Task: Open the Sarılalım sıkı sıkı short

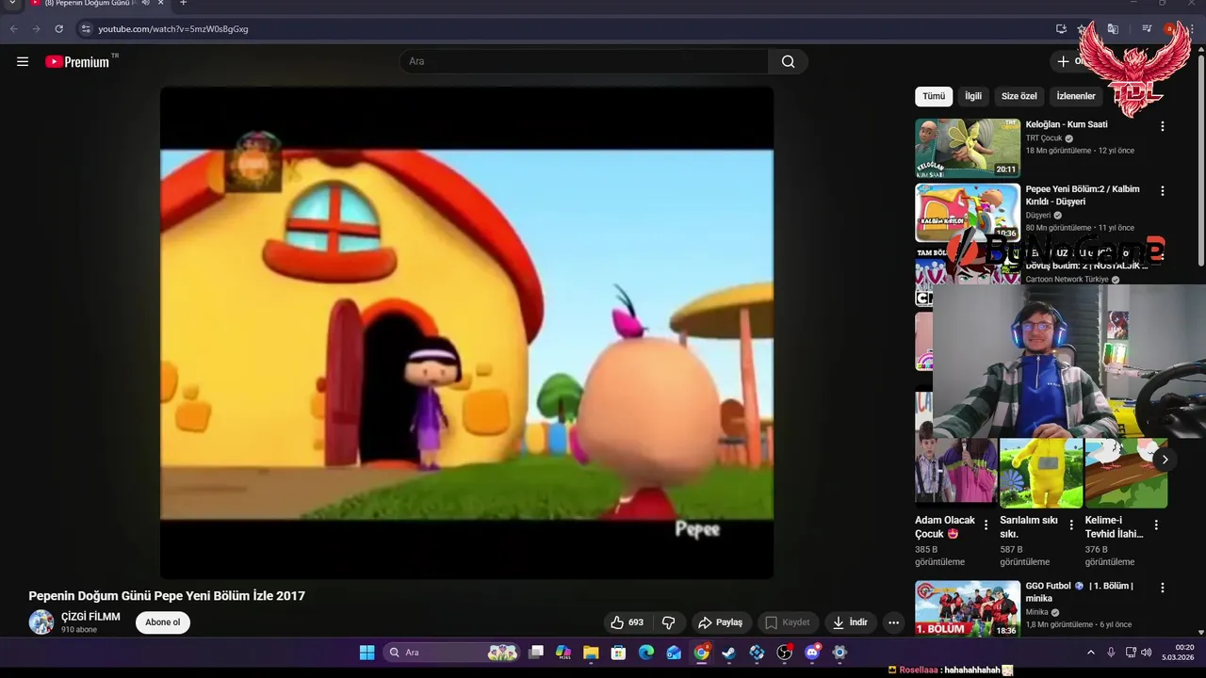Action: [x=1041, y=474]
